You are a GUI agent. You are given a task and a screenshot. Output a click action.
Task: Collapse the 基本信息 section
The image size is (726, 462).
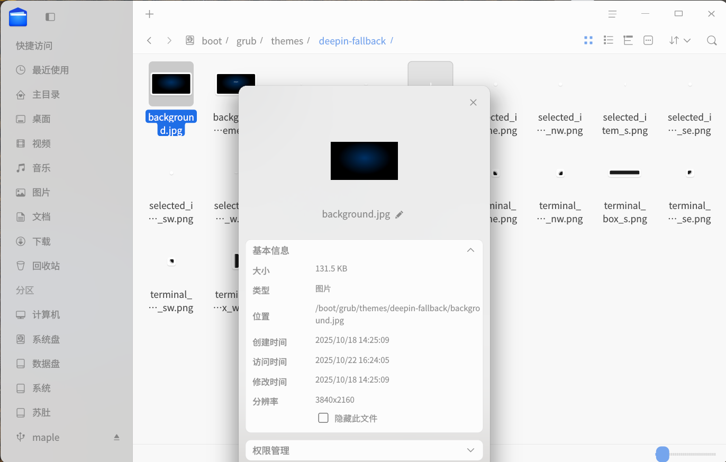pyautogui.click(x=470, y=250)
